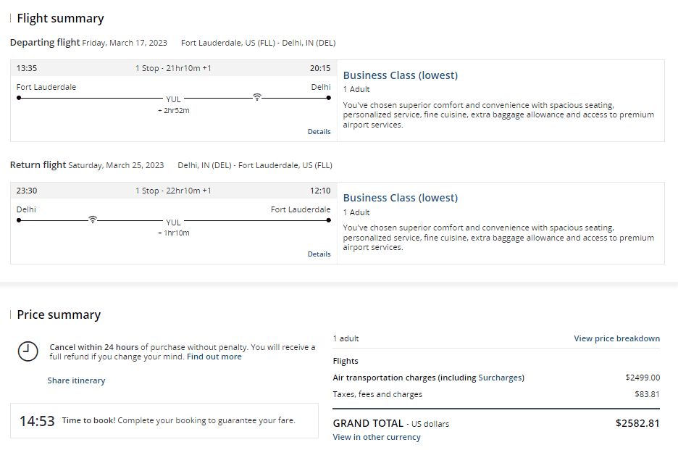Click Share itinerary
Image resolution: width=678 pixels, height=450 pixels.
coord(76,380)
